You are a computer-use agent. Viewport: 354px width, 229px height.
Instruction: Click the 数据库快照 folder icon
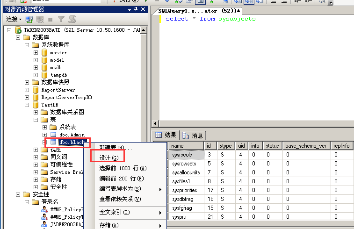pos(36,82)
